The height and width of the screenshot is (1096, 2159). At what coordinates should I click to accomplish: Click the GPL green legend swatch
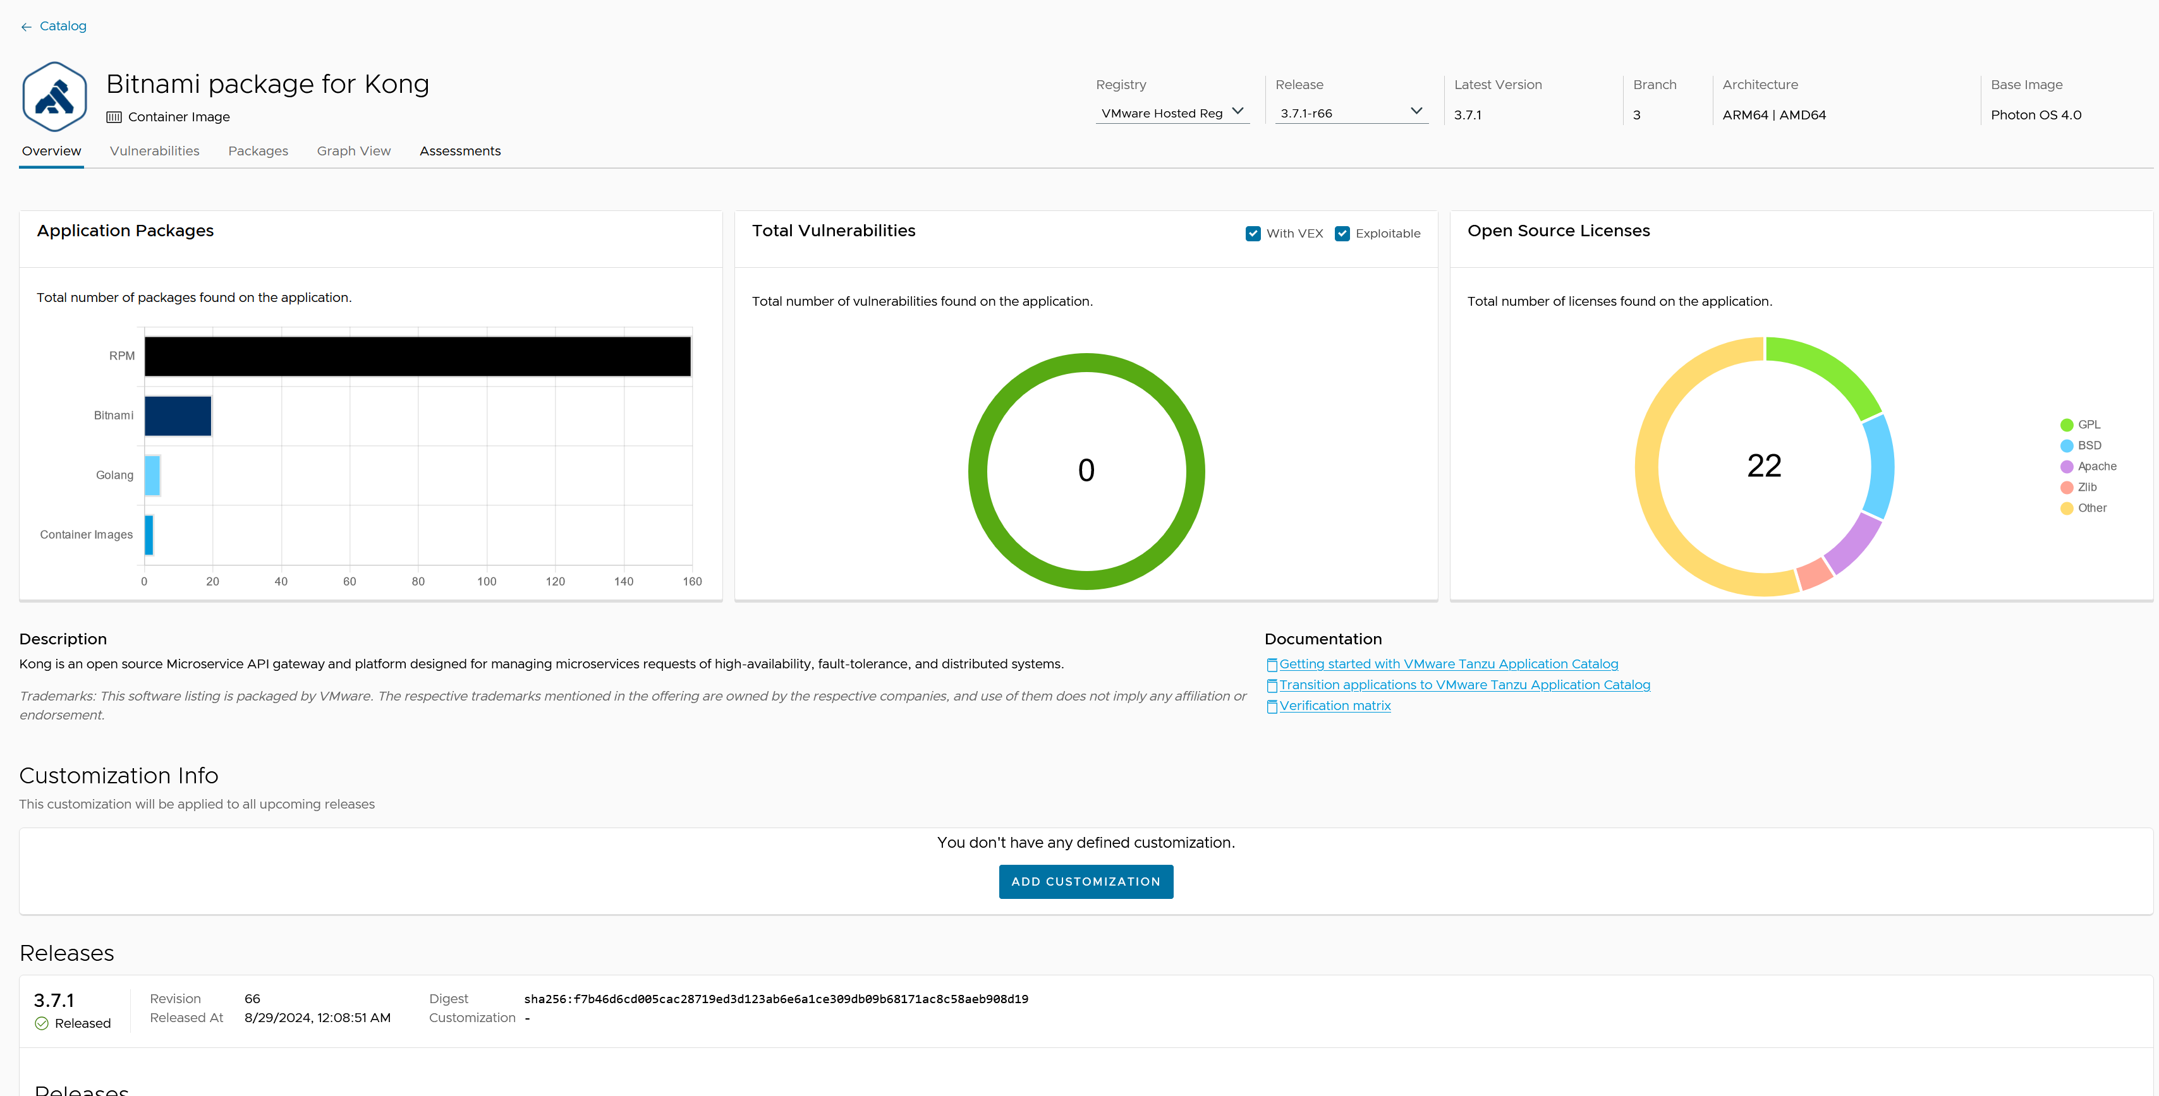coord(2067,425)
